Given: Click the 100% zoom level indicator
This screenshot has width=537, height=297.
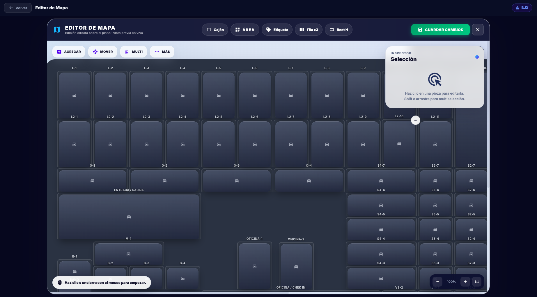Looking at the screenshot, I should pyautogui.click(x=451, y=282).
